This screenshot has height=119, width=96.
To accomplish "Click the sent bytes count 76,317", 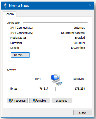I will click(x=44, y=89).
